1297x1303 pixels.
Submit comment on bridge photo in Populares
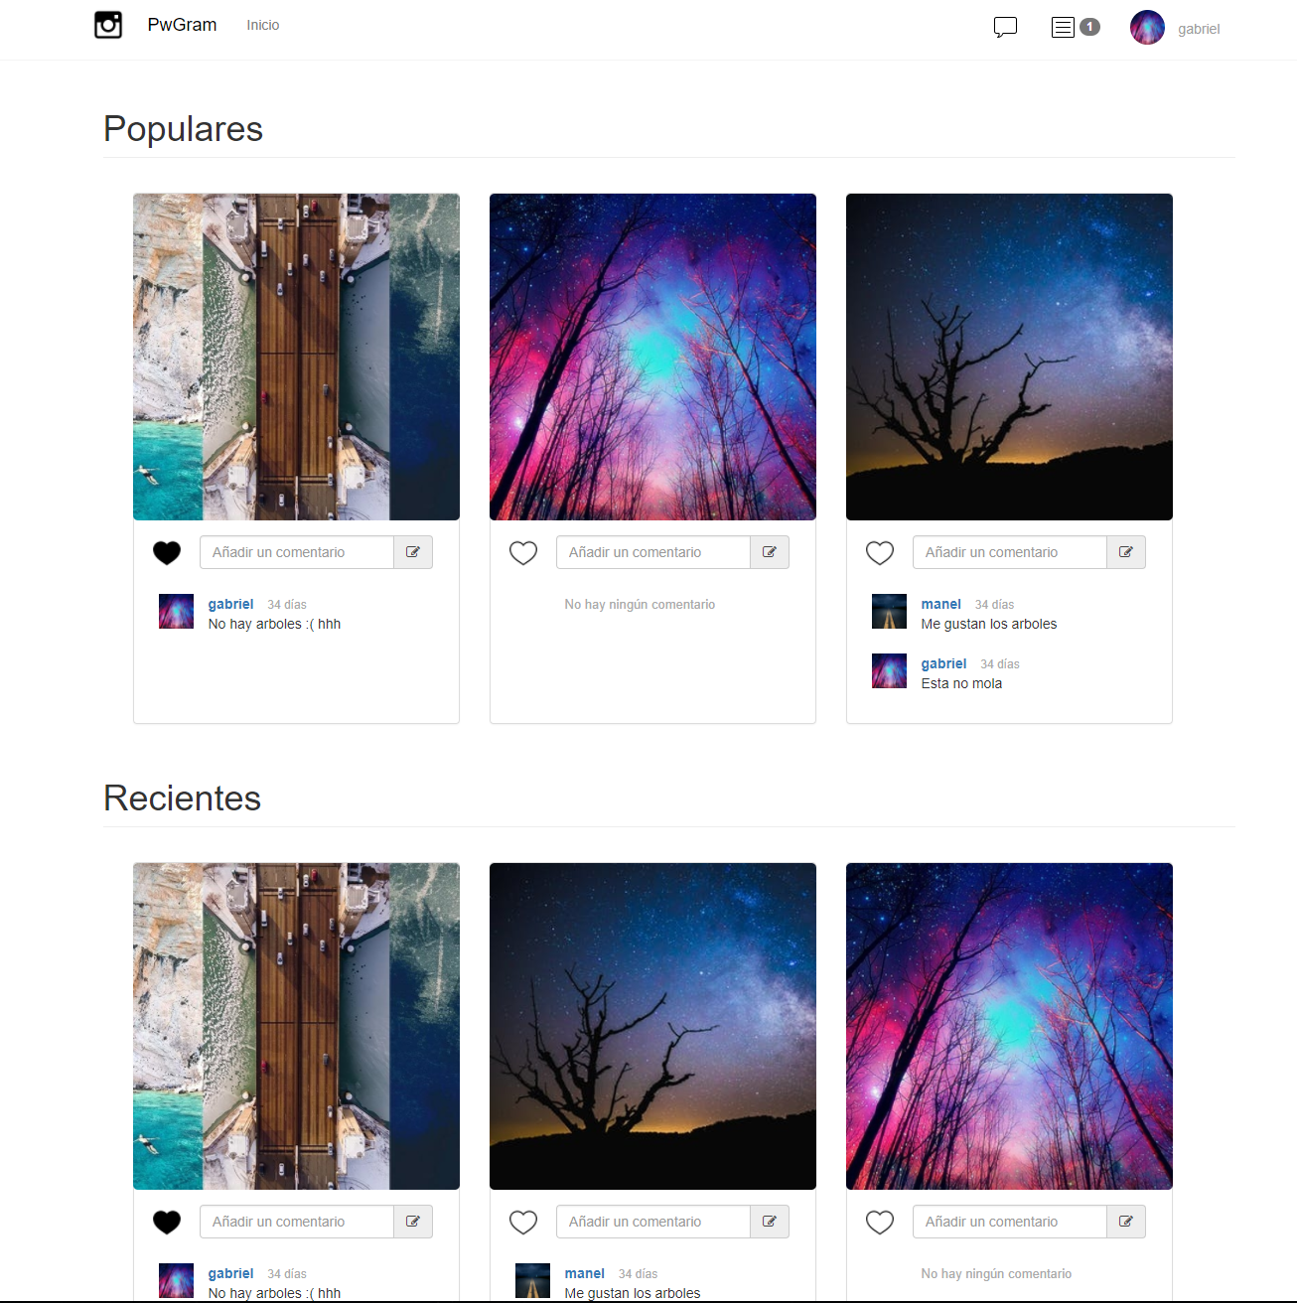(413, 552)
